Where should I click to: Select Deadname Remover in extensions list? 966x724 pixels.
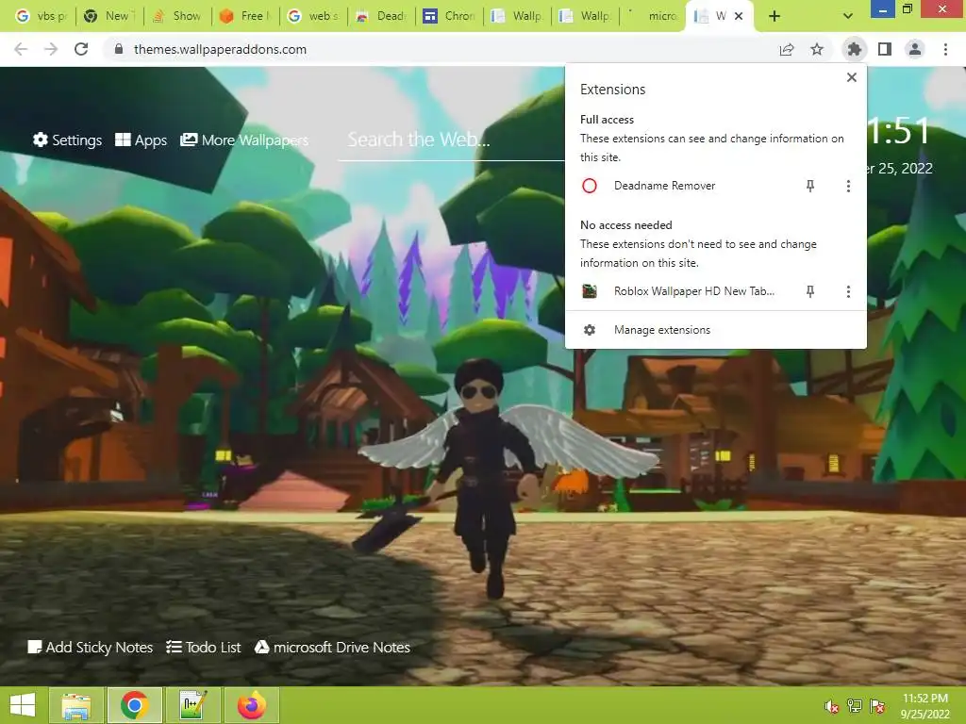coord(664,186)
